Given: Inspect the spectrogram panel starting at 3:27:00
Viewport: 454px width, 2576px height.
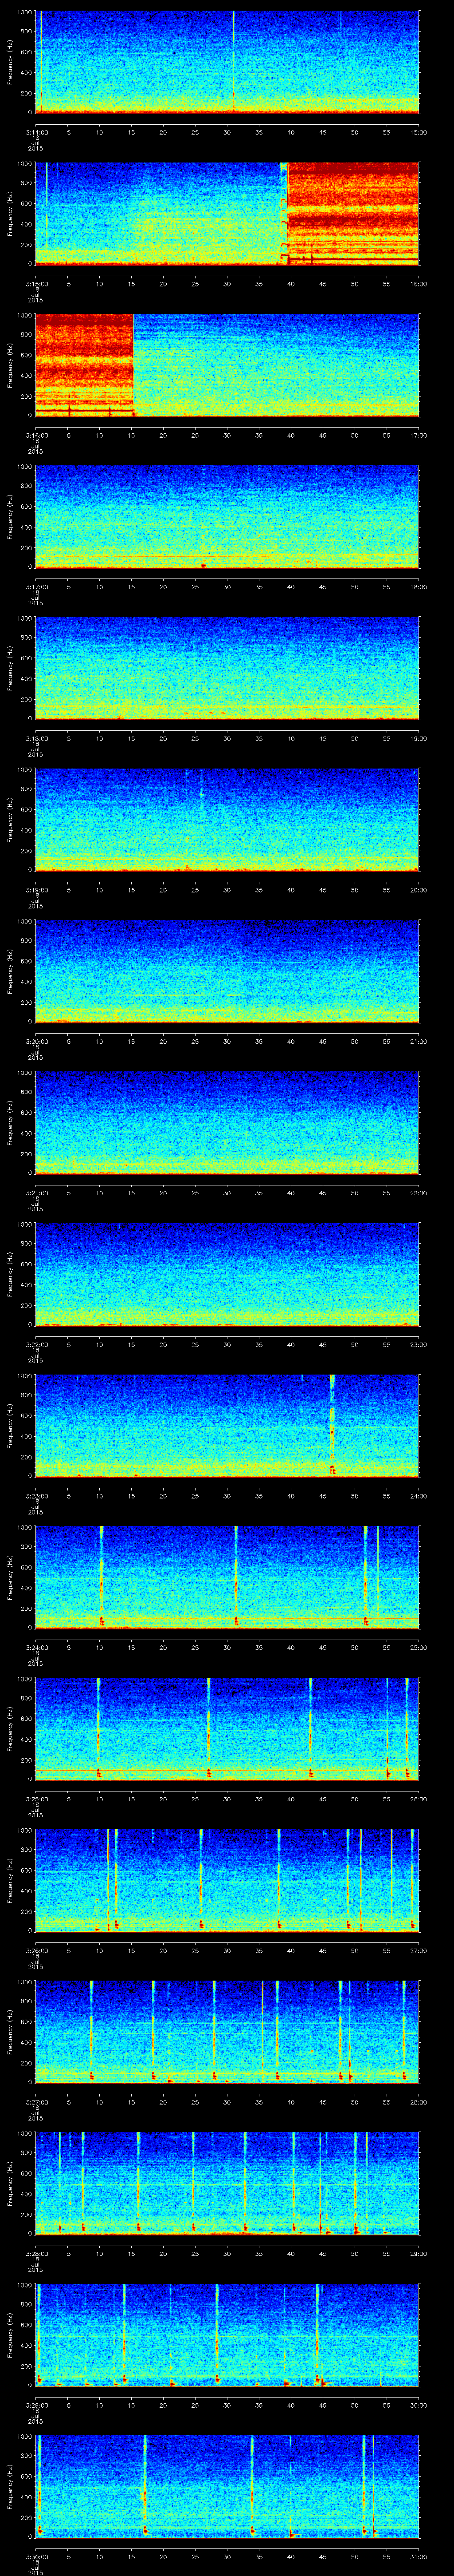Looking at the screenshot, I should [227, 2032].
